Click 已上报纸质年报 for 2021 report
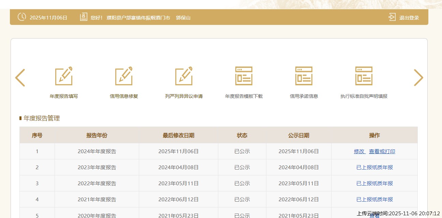The width and height of the screenshot is (442, 218). [x=374, y=200]
